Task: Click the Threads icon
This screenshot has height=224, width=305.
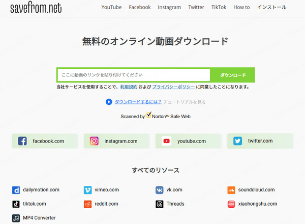Action: pyautogui.click(x=160, y=204)
